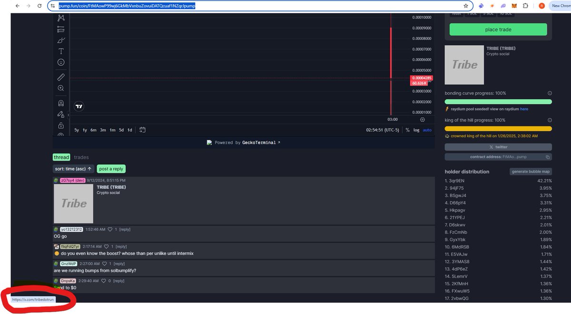Set chart range to 1m
The width and height of the screenshot is (571, 314).
[112, 130]
